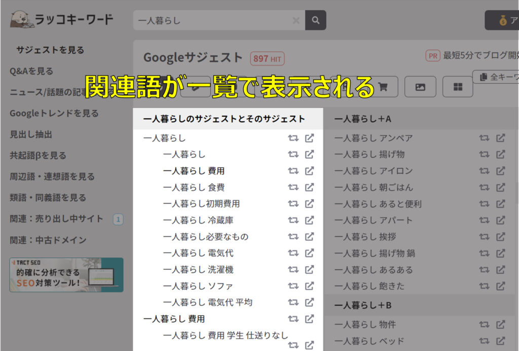The width and height of the screenshot is (519, 351).
Task: Click re-search icon for 一人暮らし 費用 suggestion
Action: tap(293, 171)
